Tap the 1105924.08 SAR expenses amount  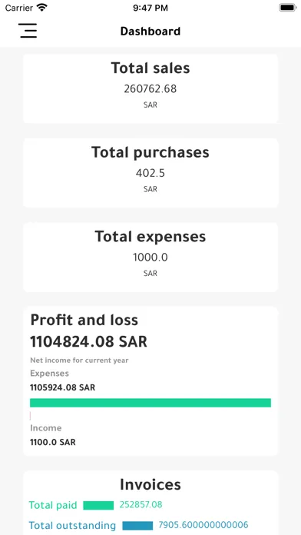coord(63,387)
